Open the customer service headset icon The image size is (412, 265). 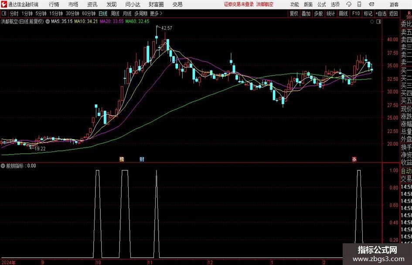(349, 4)
